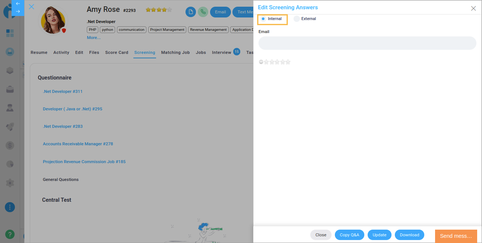This screenshot has height=243, width=482.
Task: Open the settings gear icon in sidebar
Action: coord(10,183)
